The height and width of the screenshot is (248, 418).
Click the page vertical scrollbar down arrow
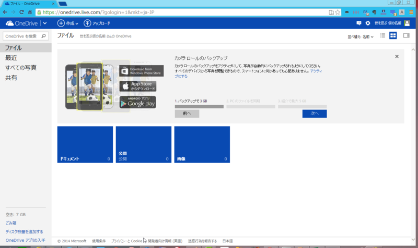[x=413, y=239]
